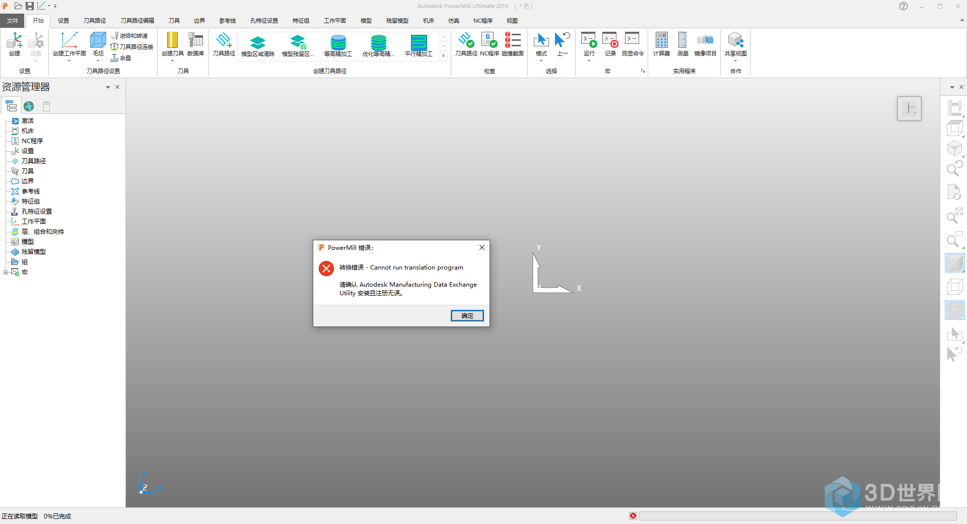The height and width of the screenshot is (524, 967).
Task: Open the 模式 dropdown arrow
Action: coord(541,61)
